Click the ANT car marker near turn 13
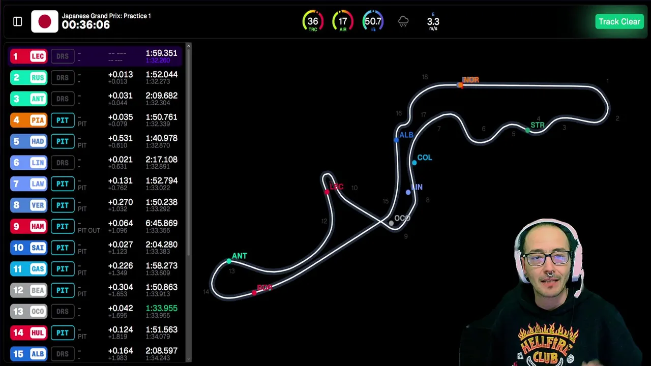 point(229,261)
